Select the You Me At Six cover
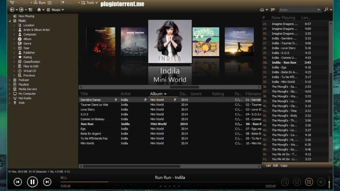 tap(239, 41)
